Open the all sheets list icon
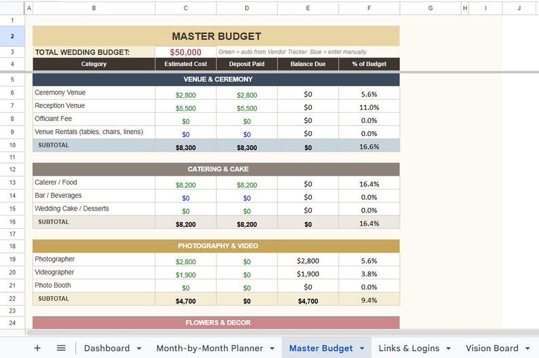This screenshot has width=539, height=358. click(61, 348)
